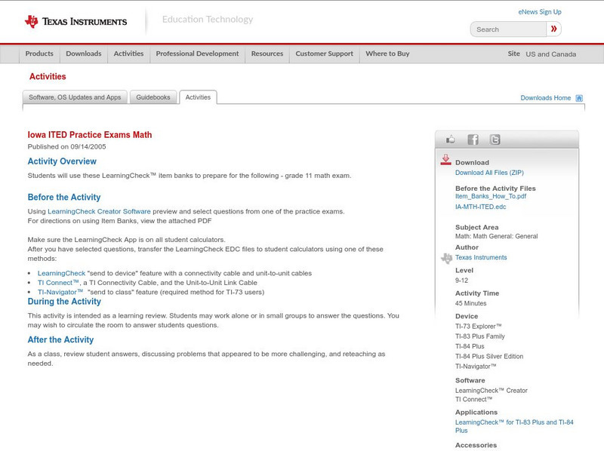Click the thumbs-up recommend icon
This screenshot has height=451, width=604.
(x=450, y=139)
